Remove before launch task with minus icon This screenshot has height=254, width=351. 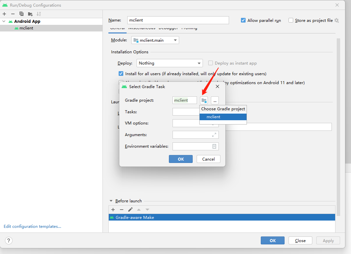coord(122,210)
